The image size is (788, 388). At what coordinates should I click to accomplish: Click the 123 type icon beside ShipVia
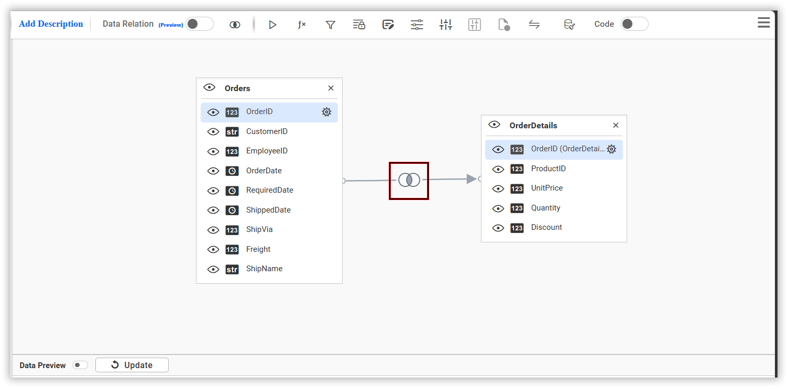click(x=232, y=230)
